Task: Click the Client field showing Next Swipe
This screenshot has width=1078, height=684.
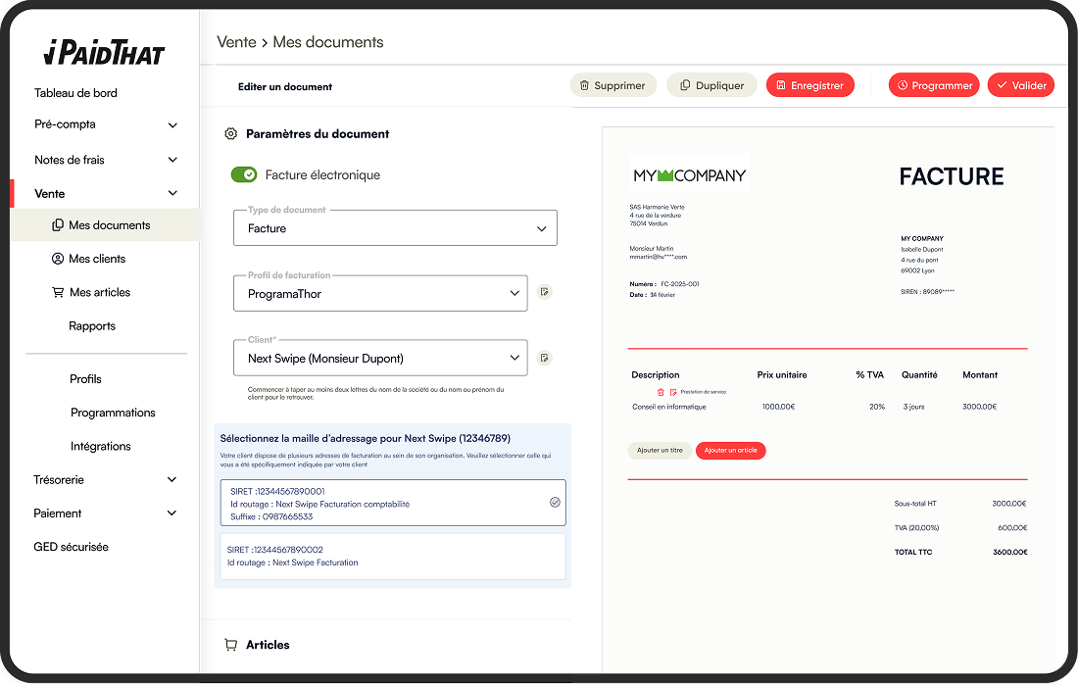Action: pos(380,358)
